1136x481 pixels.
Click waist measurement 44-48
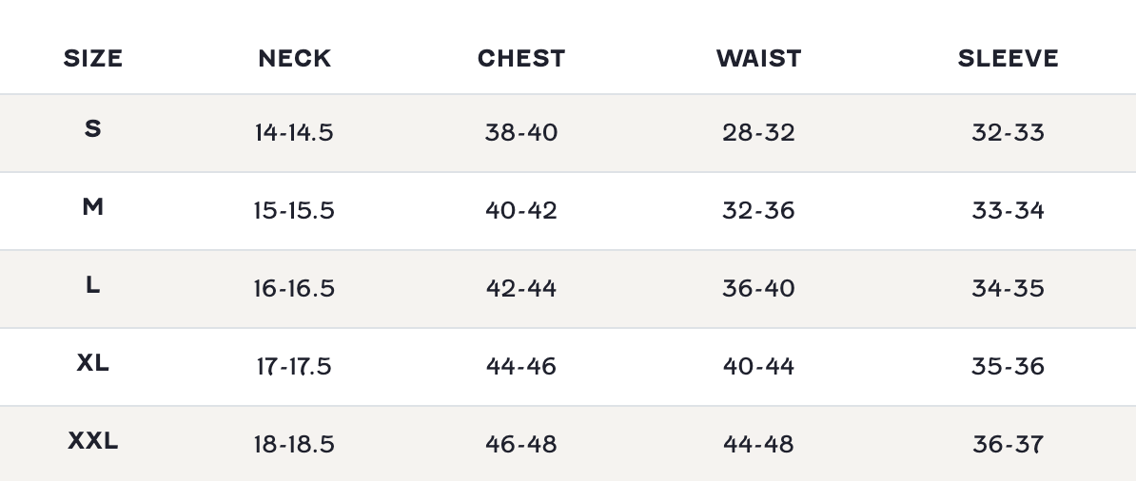[758, 444]
